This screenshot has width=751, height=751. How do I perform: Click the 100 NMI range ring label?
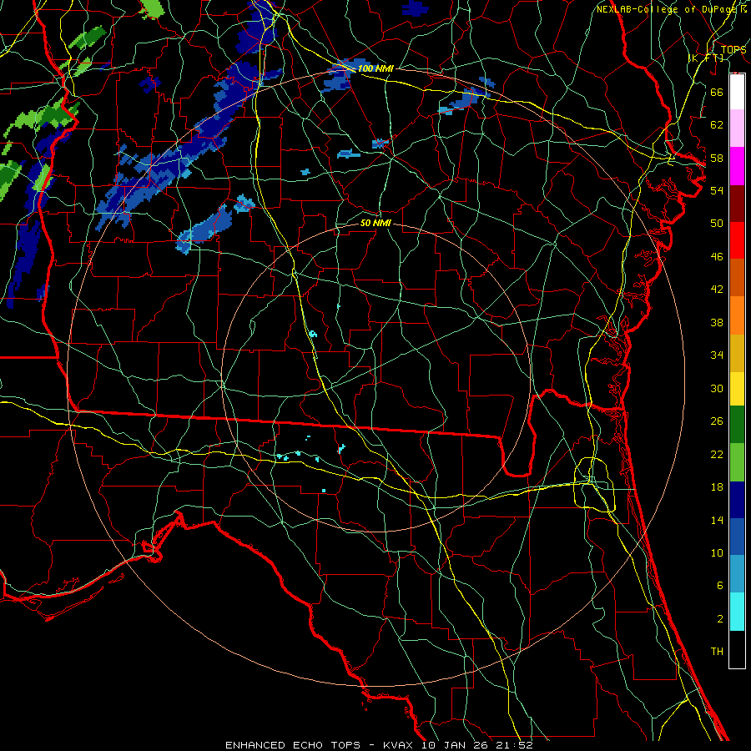375,68
